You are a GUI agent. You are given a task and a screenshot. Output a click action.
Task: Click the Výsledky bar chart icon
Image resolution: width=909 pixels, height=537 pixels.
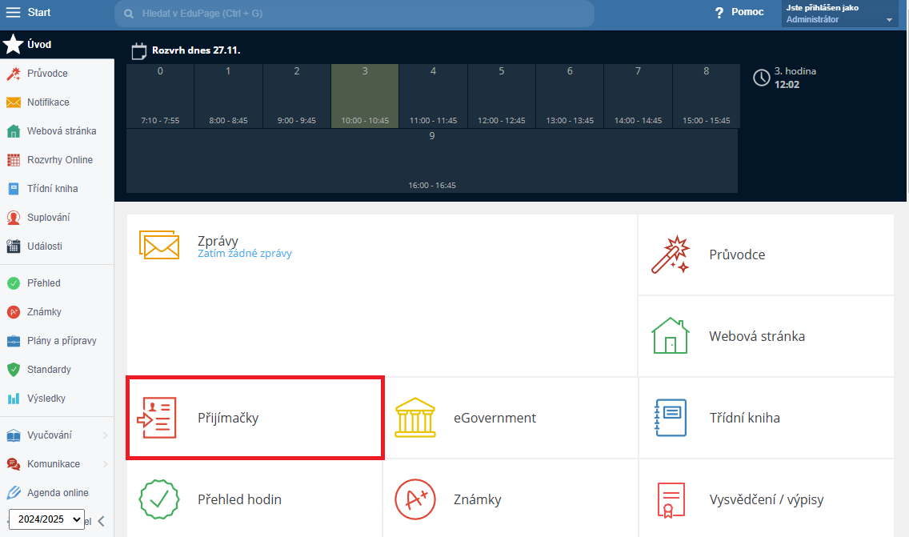tap(13, 399)
